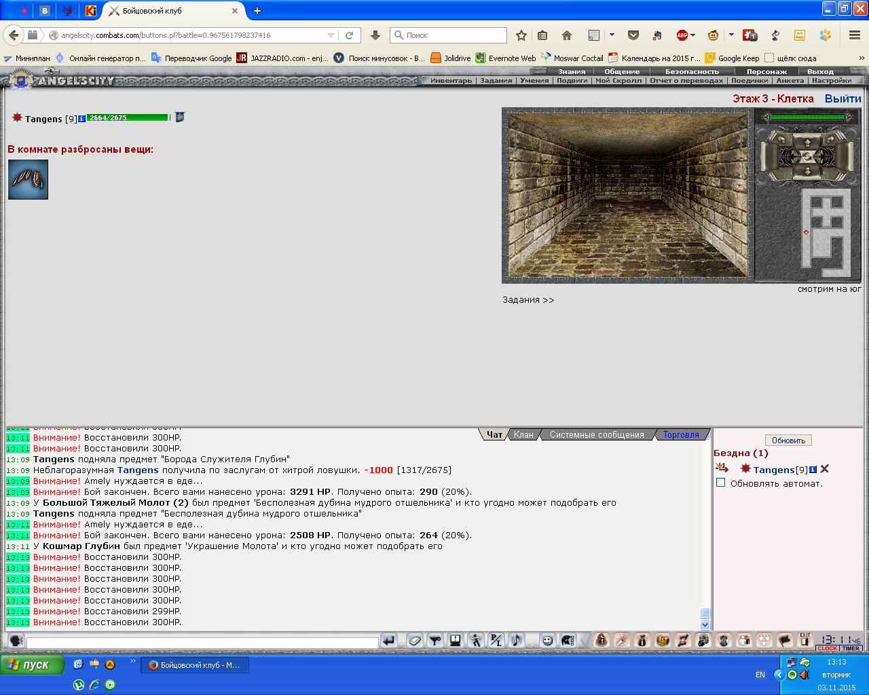Expand the 'Задания >>' link
This screenshot has width=869, height=695.
pyautogui.click(x=528, y=300)
